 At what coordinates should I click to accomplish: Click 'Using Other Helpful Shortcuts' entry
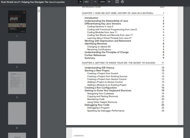click(x=102, y=102)
